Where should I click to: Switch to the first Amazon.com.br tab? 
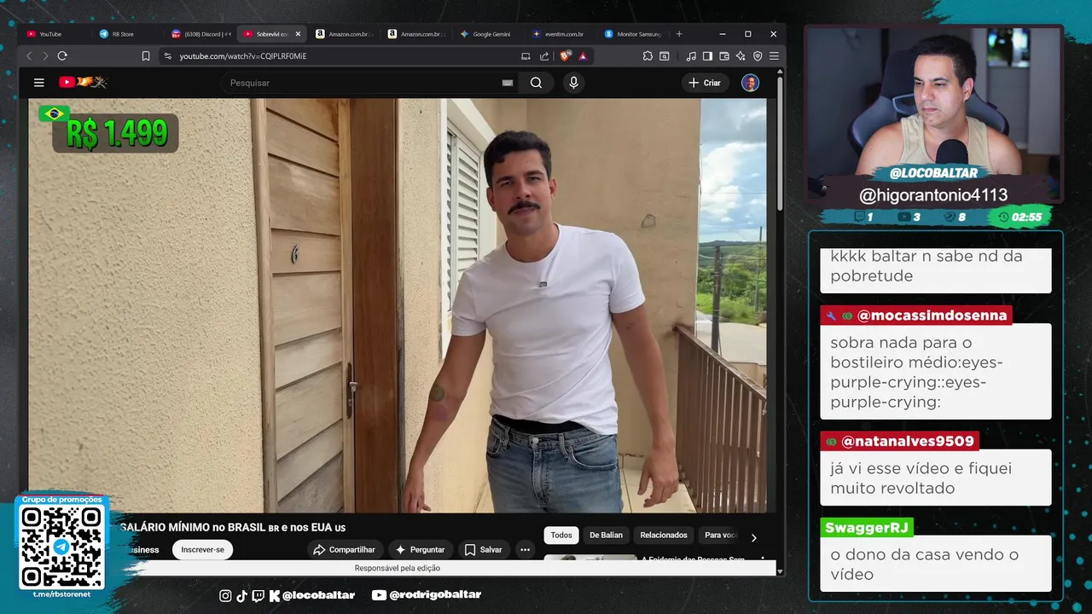tap(345, 34)
